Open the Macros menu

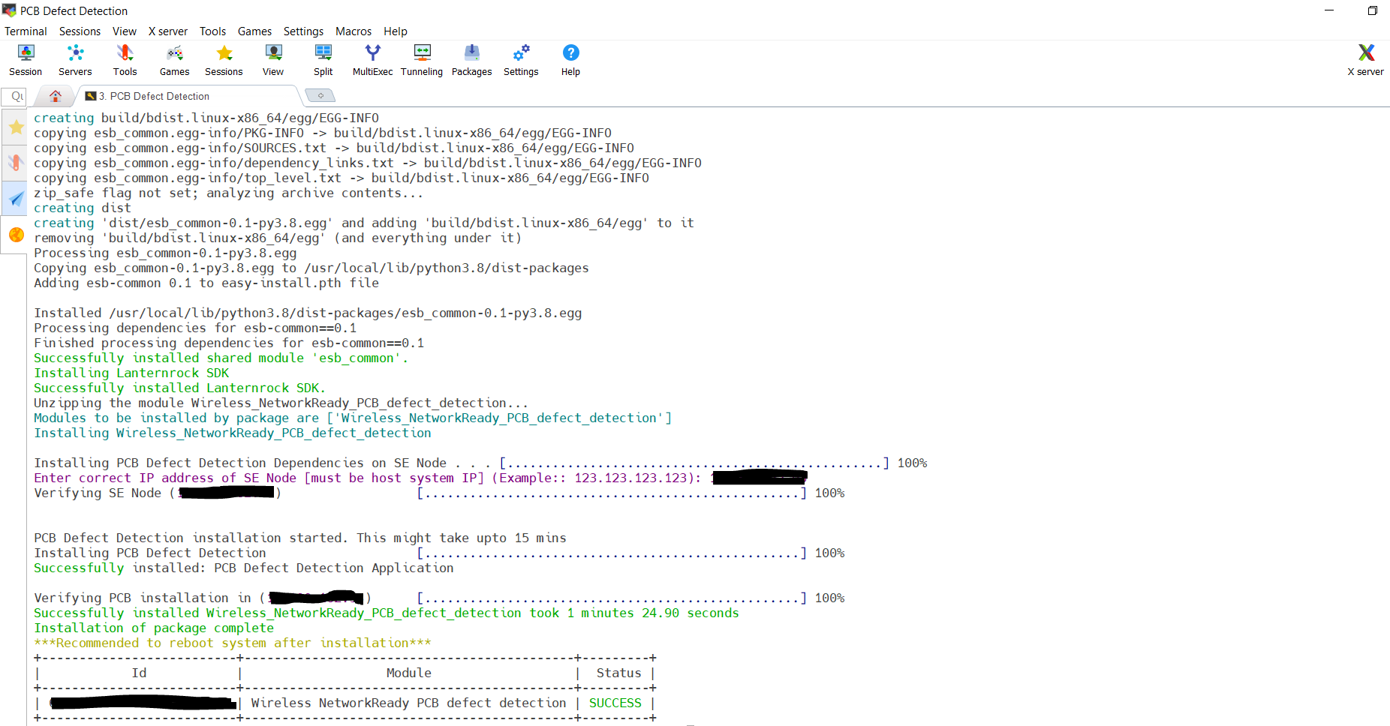pos(354,31)
